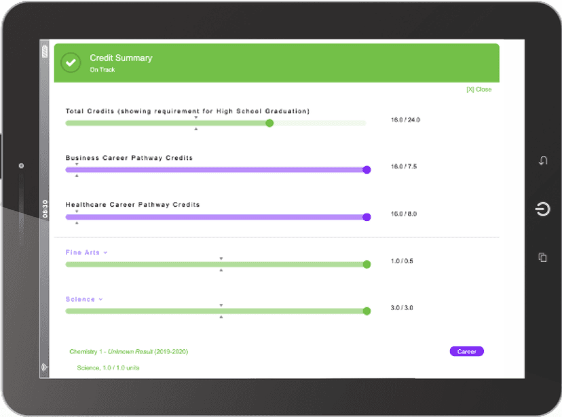Screen dimensions: 562x417
Task: Click the green On Track checkmark icon
Action: 71,62
